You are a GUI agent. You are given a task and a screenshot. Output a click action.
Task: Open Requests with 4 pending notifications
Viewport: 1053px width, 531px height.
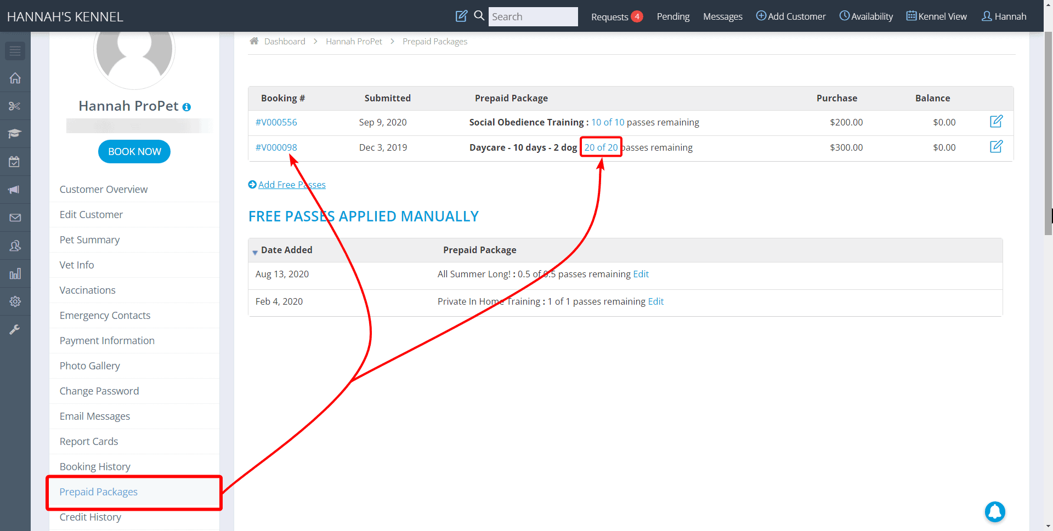(x=616, y=16)
